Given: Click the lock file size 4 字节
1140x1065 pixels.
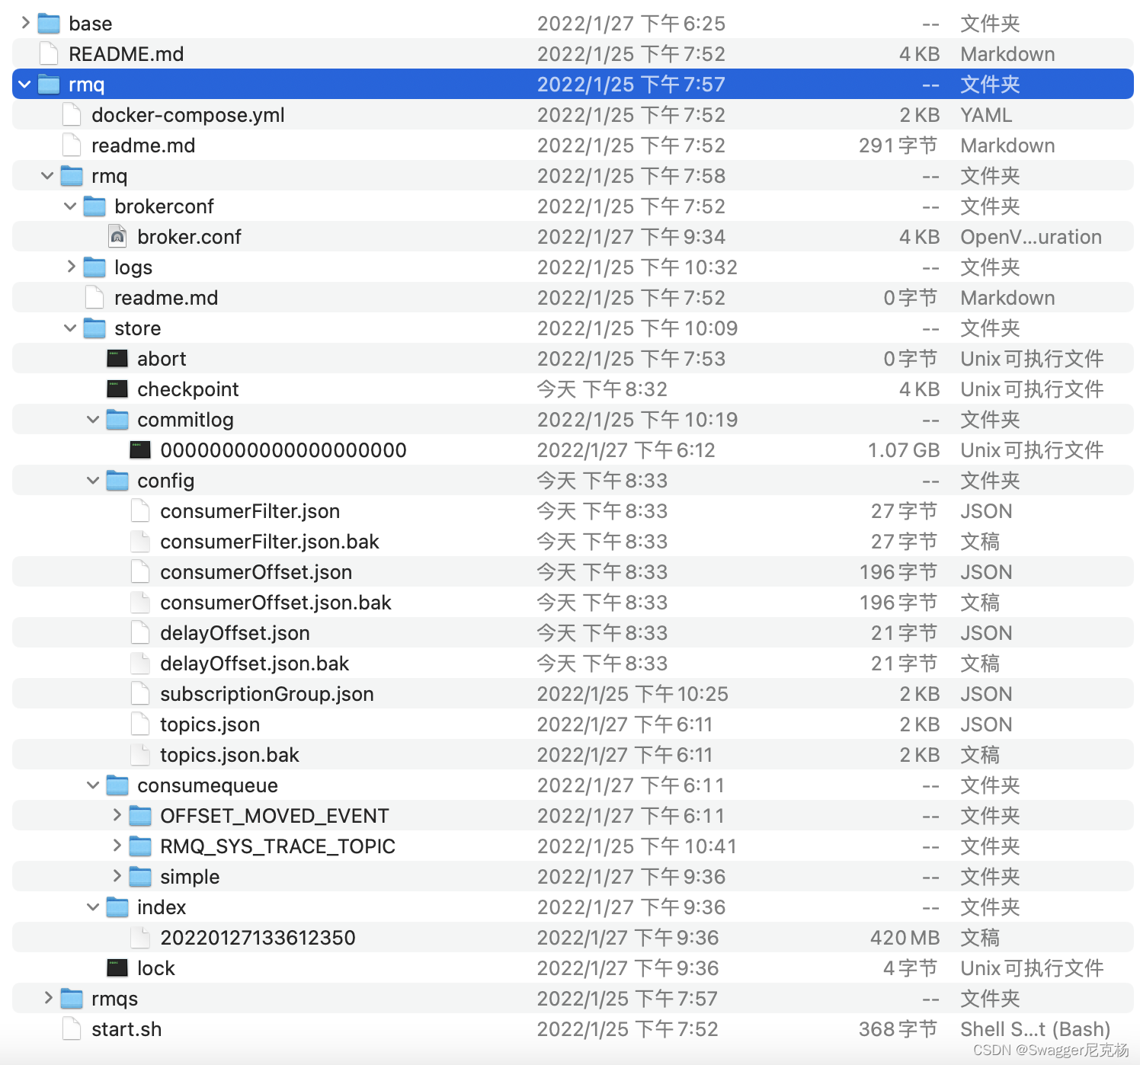Looking at the screenshot, I should point(910,967).
